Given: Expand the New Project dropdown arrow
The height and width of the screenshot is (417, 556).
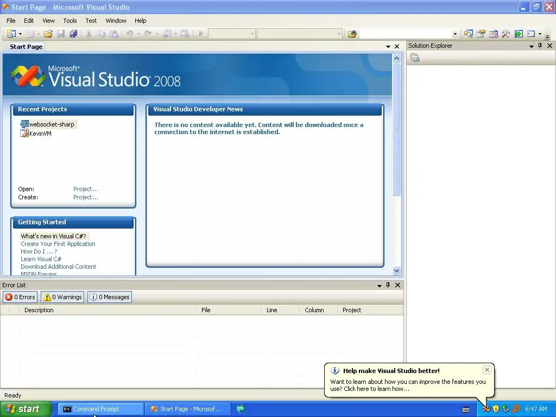Looking at the screenshot, I should [x=20, y=34].
